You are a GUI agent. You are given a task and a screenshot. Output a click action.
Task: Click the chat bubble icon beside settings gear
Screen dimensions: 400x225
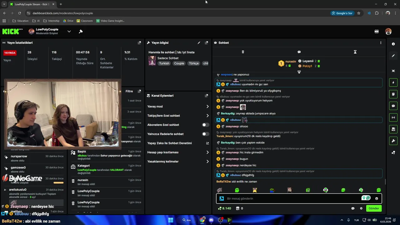click(353, 208)
